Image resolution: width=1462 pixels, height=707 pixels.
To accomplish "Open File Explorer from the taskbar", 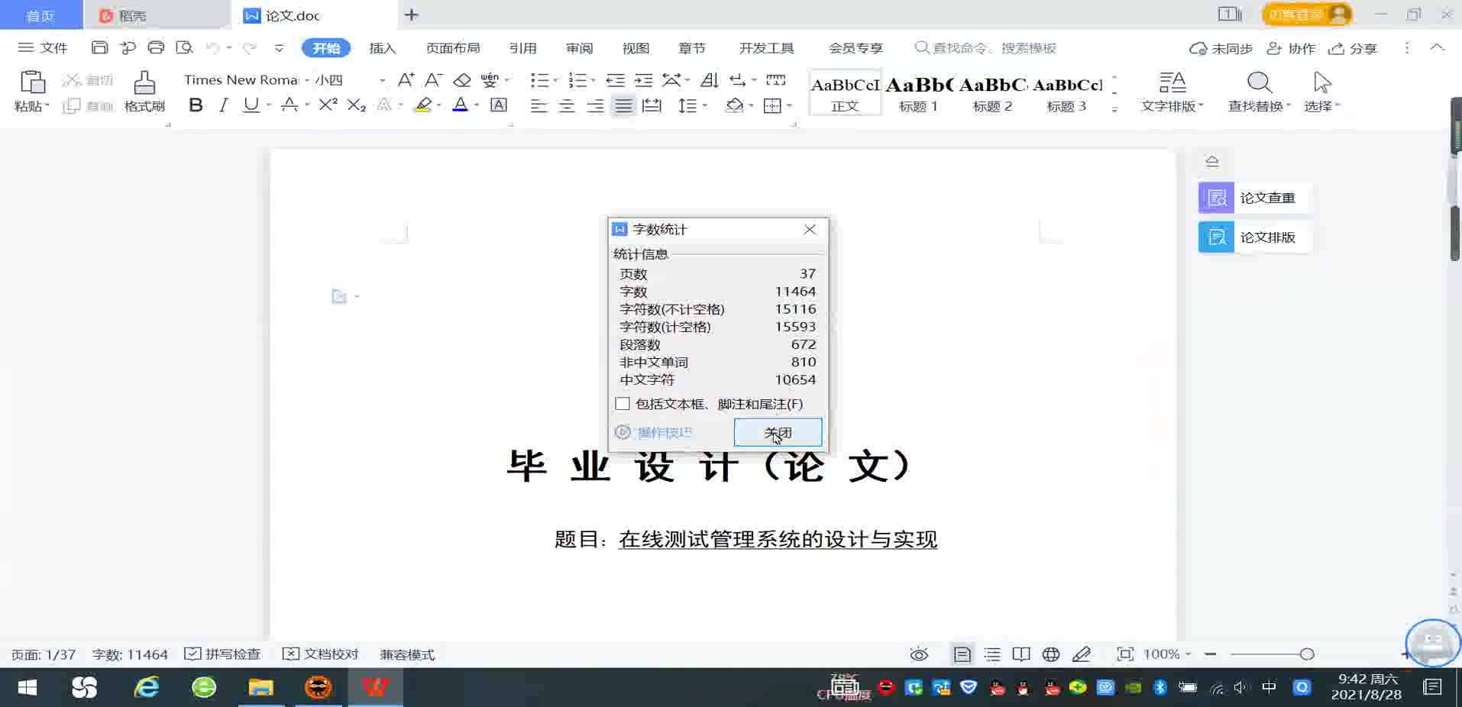I will (260, 688).
